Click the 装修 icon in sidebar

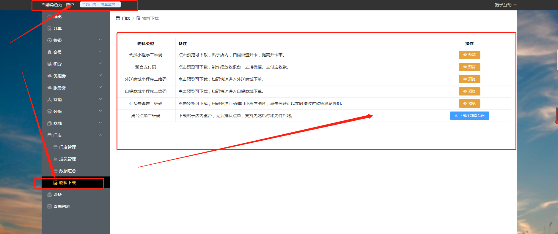click(x=49, y=112)
